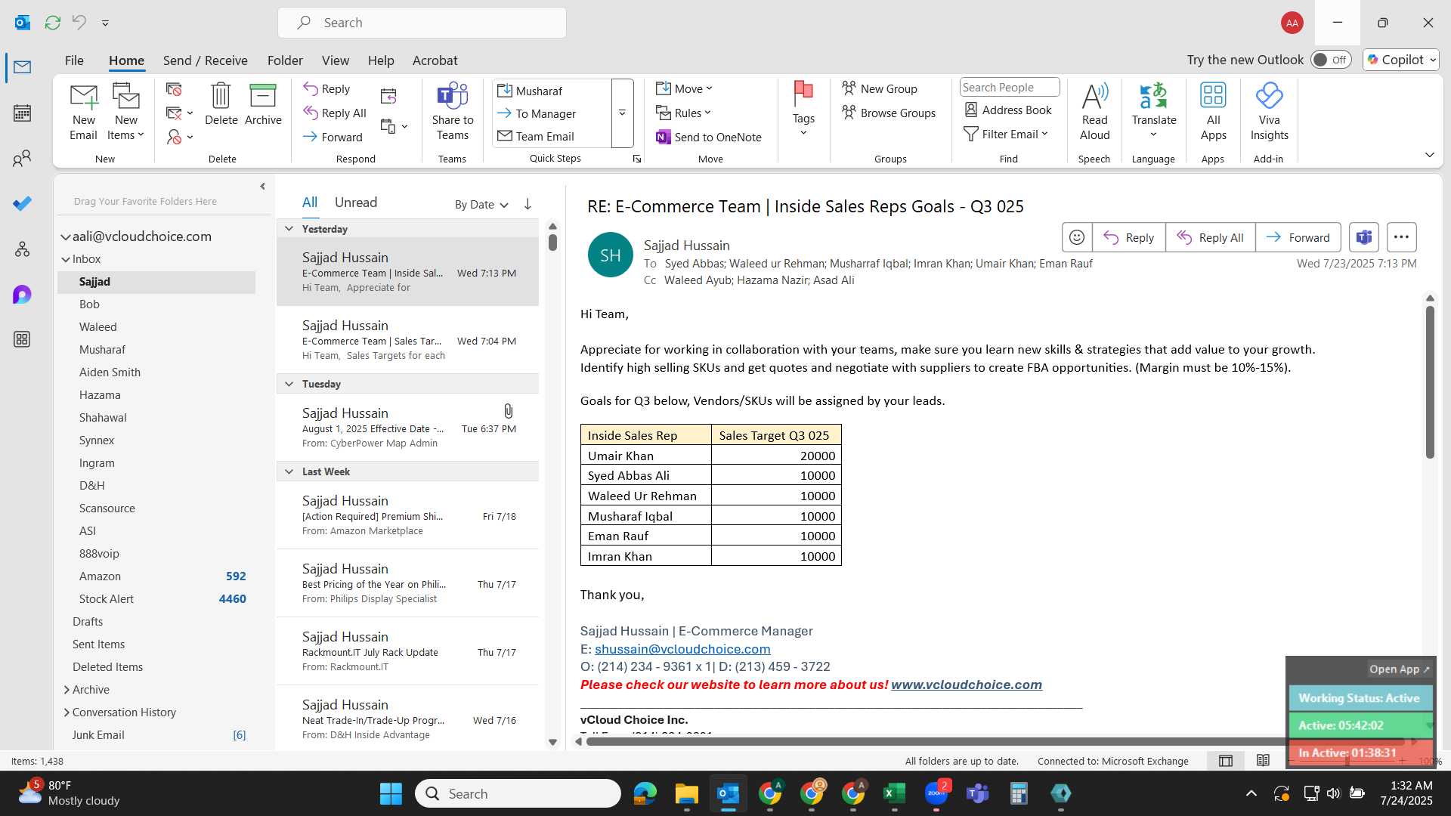
Task: Open the Mail view in sidebar
Action: (x=22, y=67)
